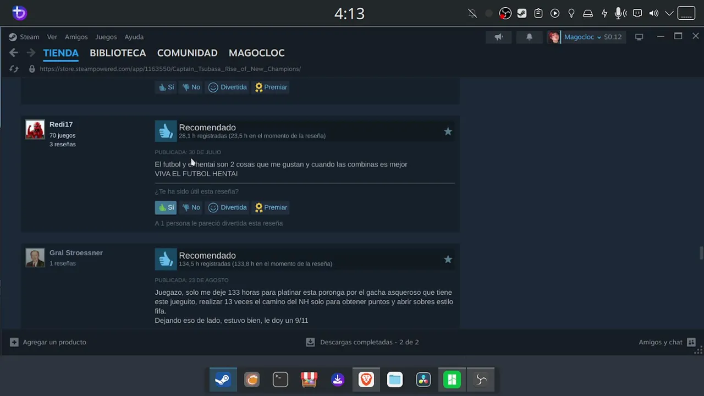Click Agregar un producto
704x396 pixels.
[48, 342]
